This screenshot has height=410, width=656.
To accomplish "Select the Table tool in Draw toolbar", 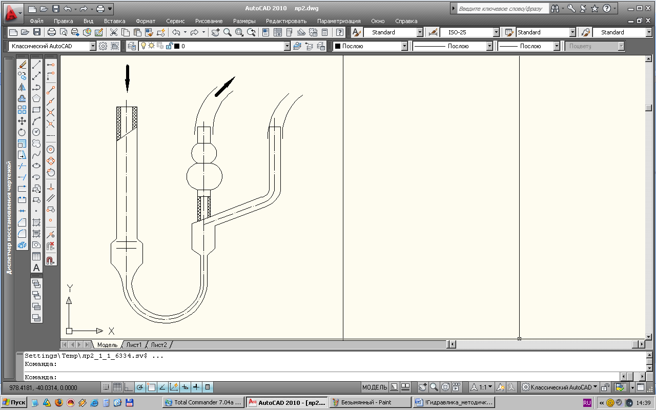I will [x=36, y=256].
